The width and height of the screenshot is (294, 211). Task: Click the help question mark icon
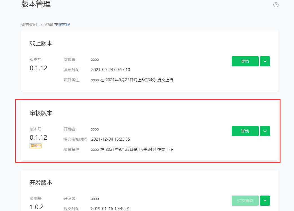coord(276,5)
